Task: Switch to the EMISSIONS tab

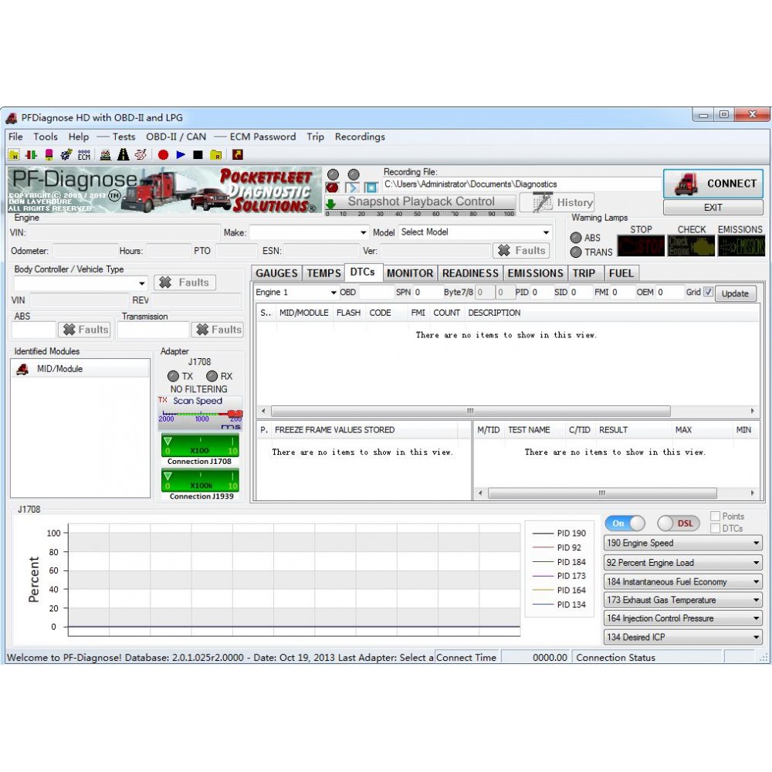Action: coord(535,273)
